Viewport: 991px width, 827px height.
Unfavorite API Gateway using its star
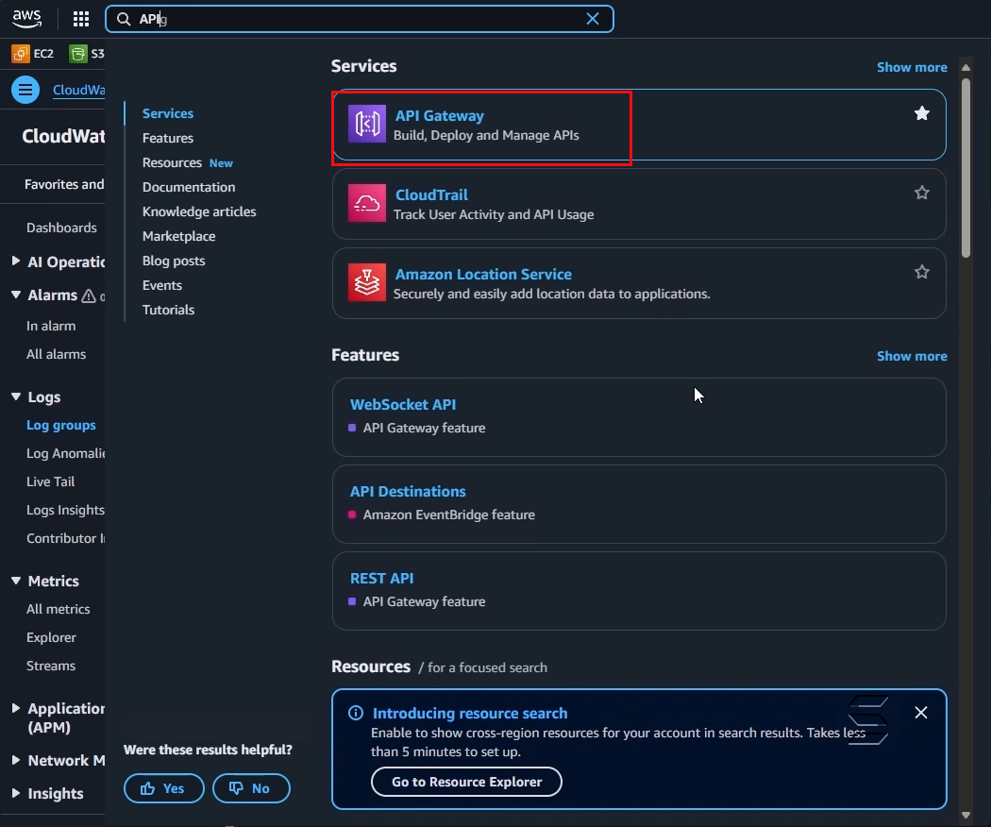point(921,113)
